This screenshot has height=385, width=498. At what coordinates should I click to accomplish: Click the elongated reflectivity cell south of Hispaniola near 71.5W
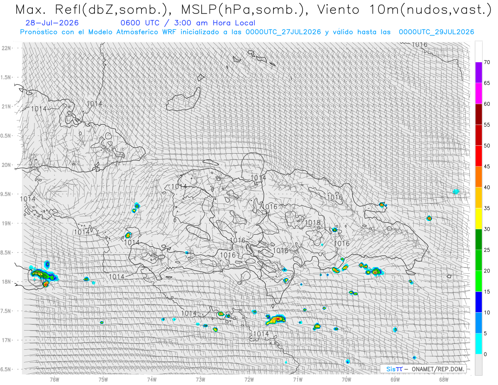click(x=276, y=319)
